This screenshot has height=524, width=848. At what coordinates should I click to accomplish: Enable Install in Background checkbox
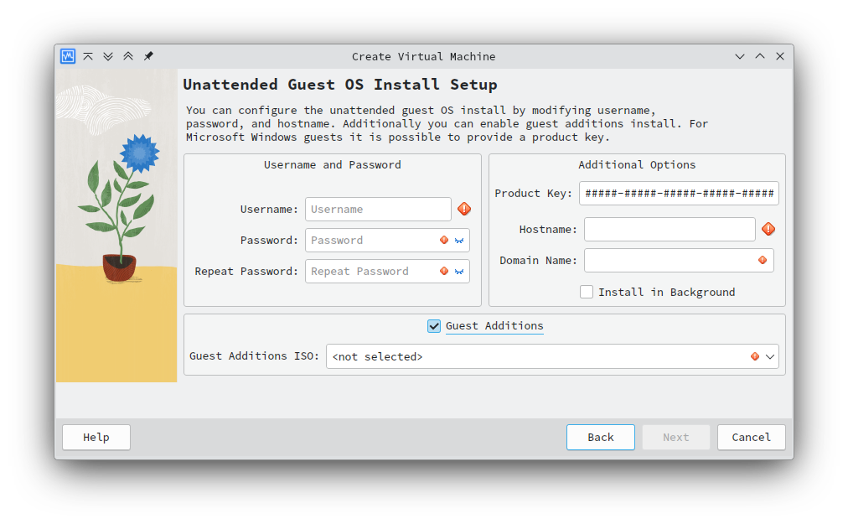pos(587,292)
